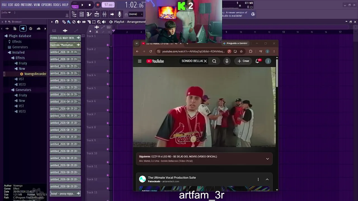Toggle Pat/Song mode switch
The image size is (358, 201).
coord(75,5)
